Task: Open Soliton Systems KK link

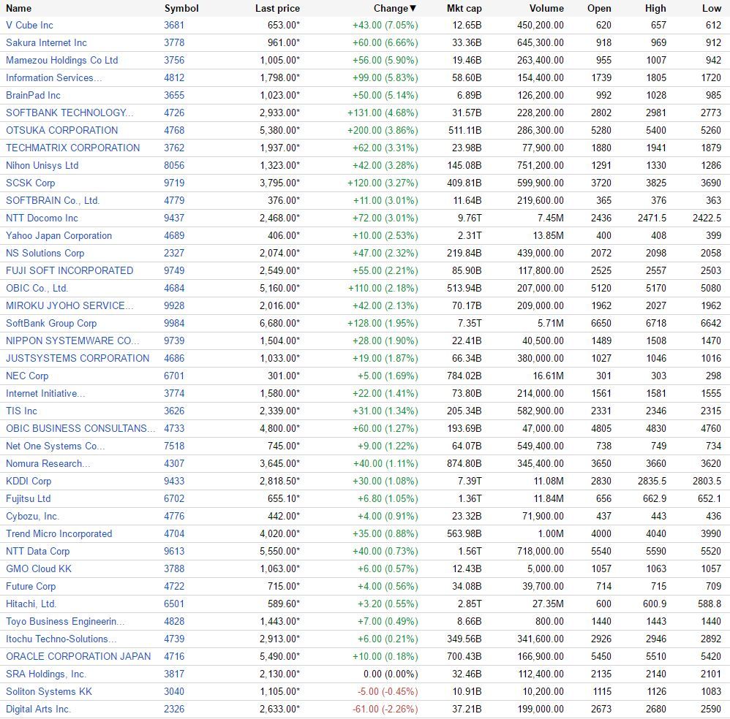Action: click(49, 691)
